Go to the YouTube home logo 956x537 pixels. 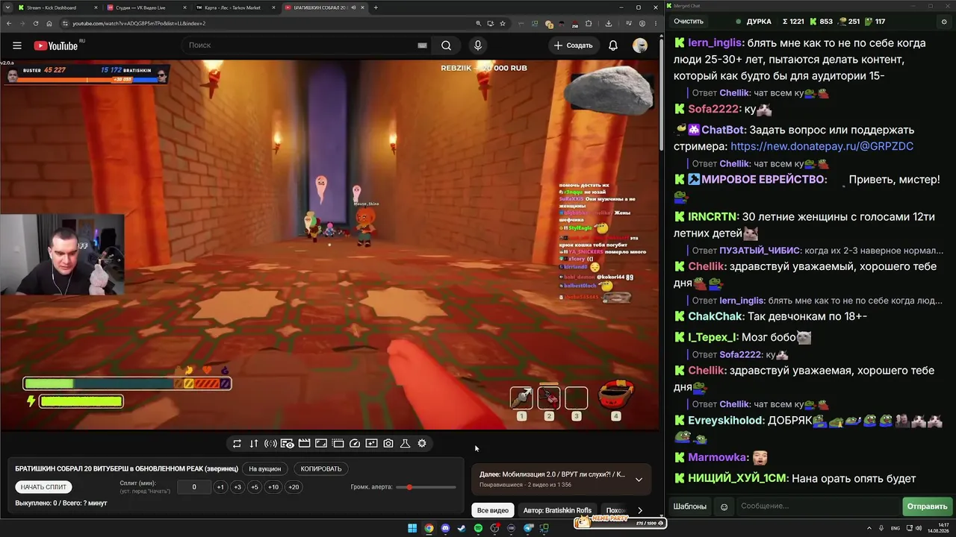pyautogui.click(x=56, y=45)
